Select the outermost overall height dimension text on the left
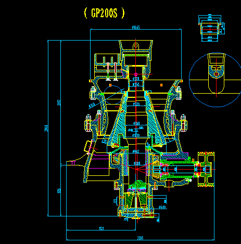241x244 pixels. (x=46, y=128)
